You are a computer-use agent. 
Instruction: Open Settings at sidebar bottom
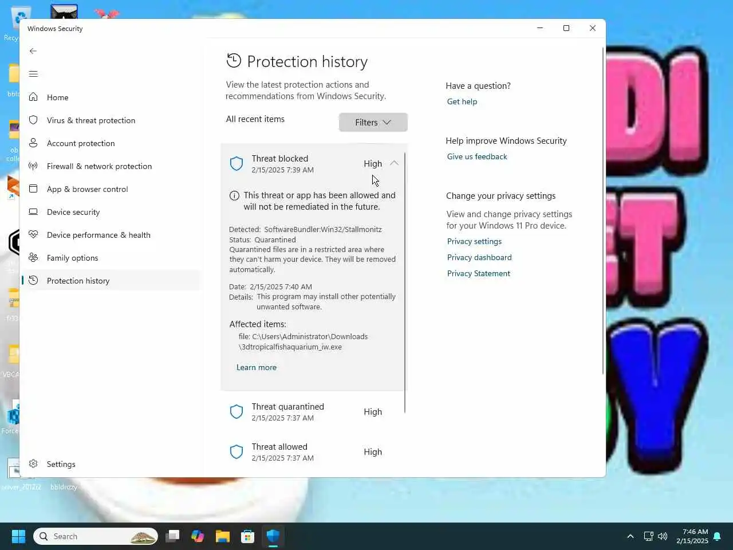point(111,464)
